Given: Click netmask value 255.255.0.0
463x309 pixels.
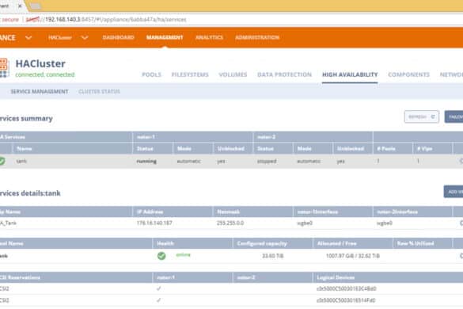Looking at the screenshot, I should 230,223.
